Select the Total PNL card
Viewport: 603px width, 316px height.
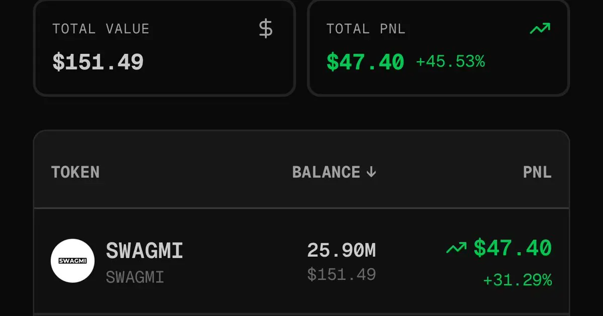pyautogui.click(x=438, y=47)
